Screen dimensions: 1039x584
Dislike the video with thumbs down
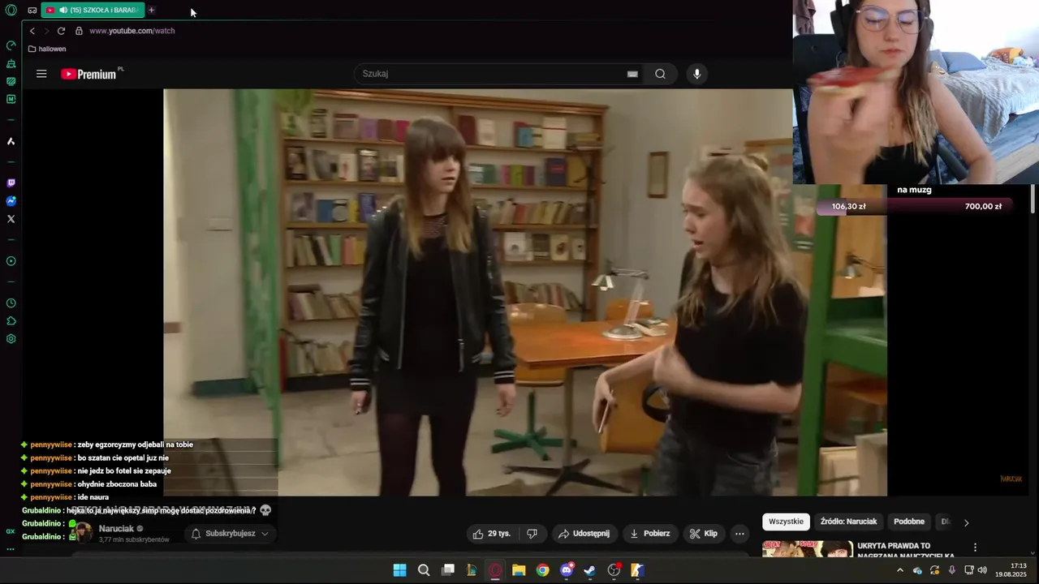pyautogui.click(x=532, y=534)
